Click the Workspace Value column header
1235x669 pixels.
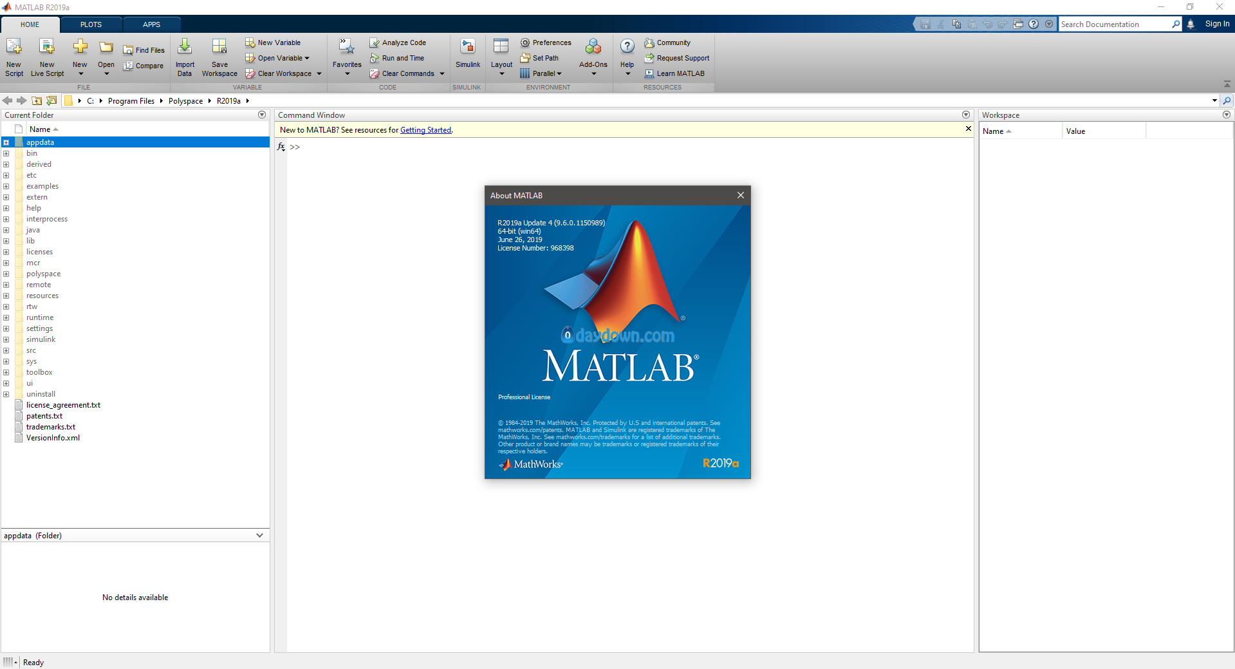point(1104,131)
